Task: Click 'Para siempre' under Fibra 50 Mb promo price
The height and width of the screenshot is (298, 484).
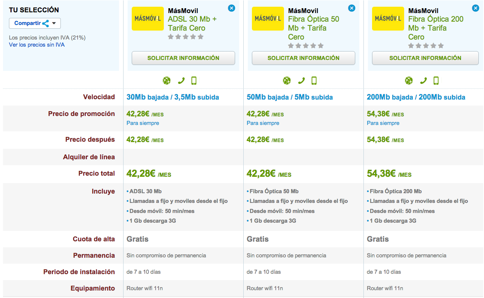Action: [x=263, y=123]
